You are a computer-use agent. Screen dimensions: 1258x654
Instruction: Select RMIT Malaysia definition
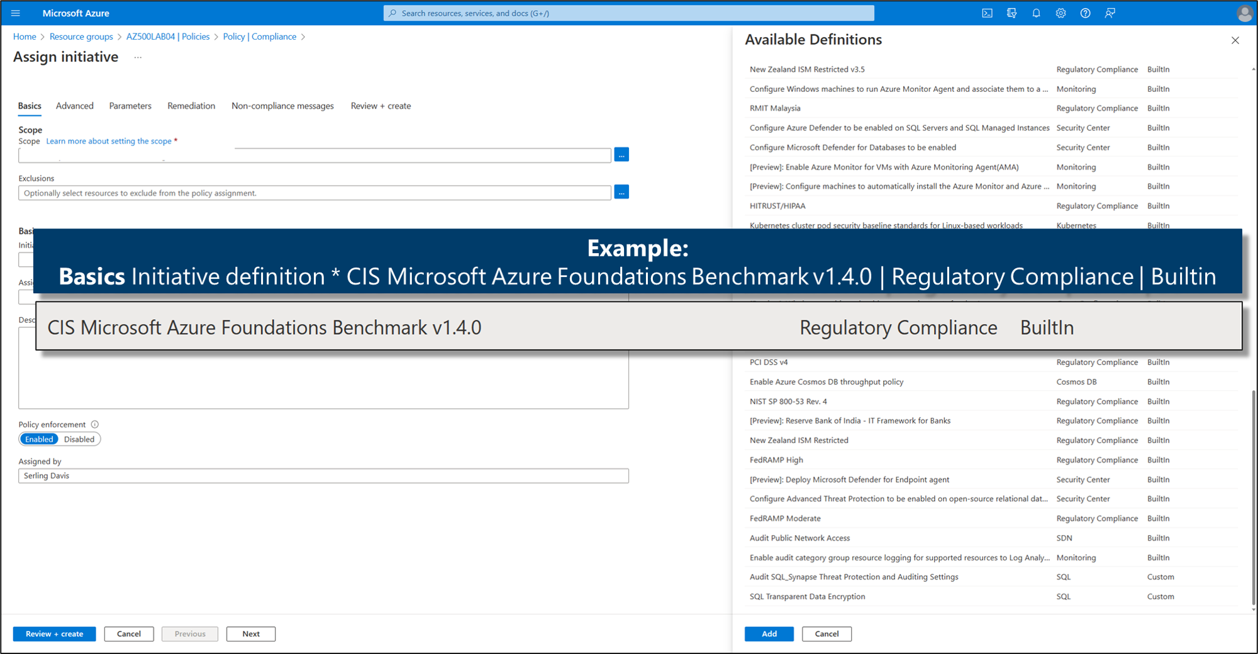[x=991, y=108]
